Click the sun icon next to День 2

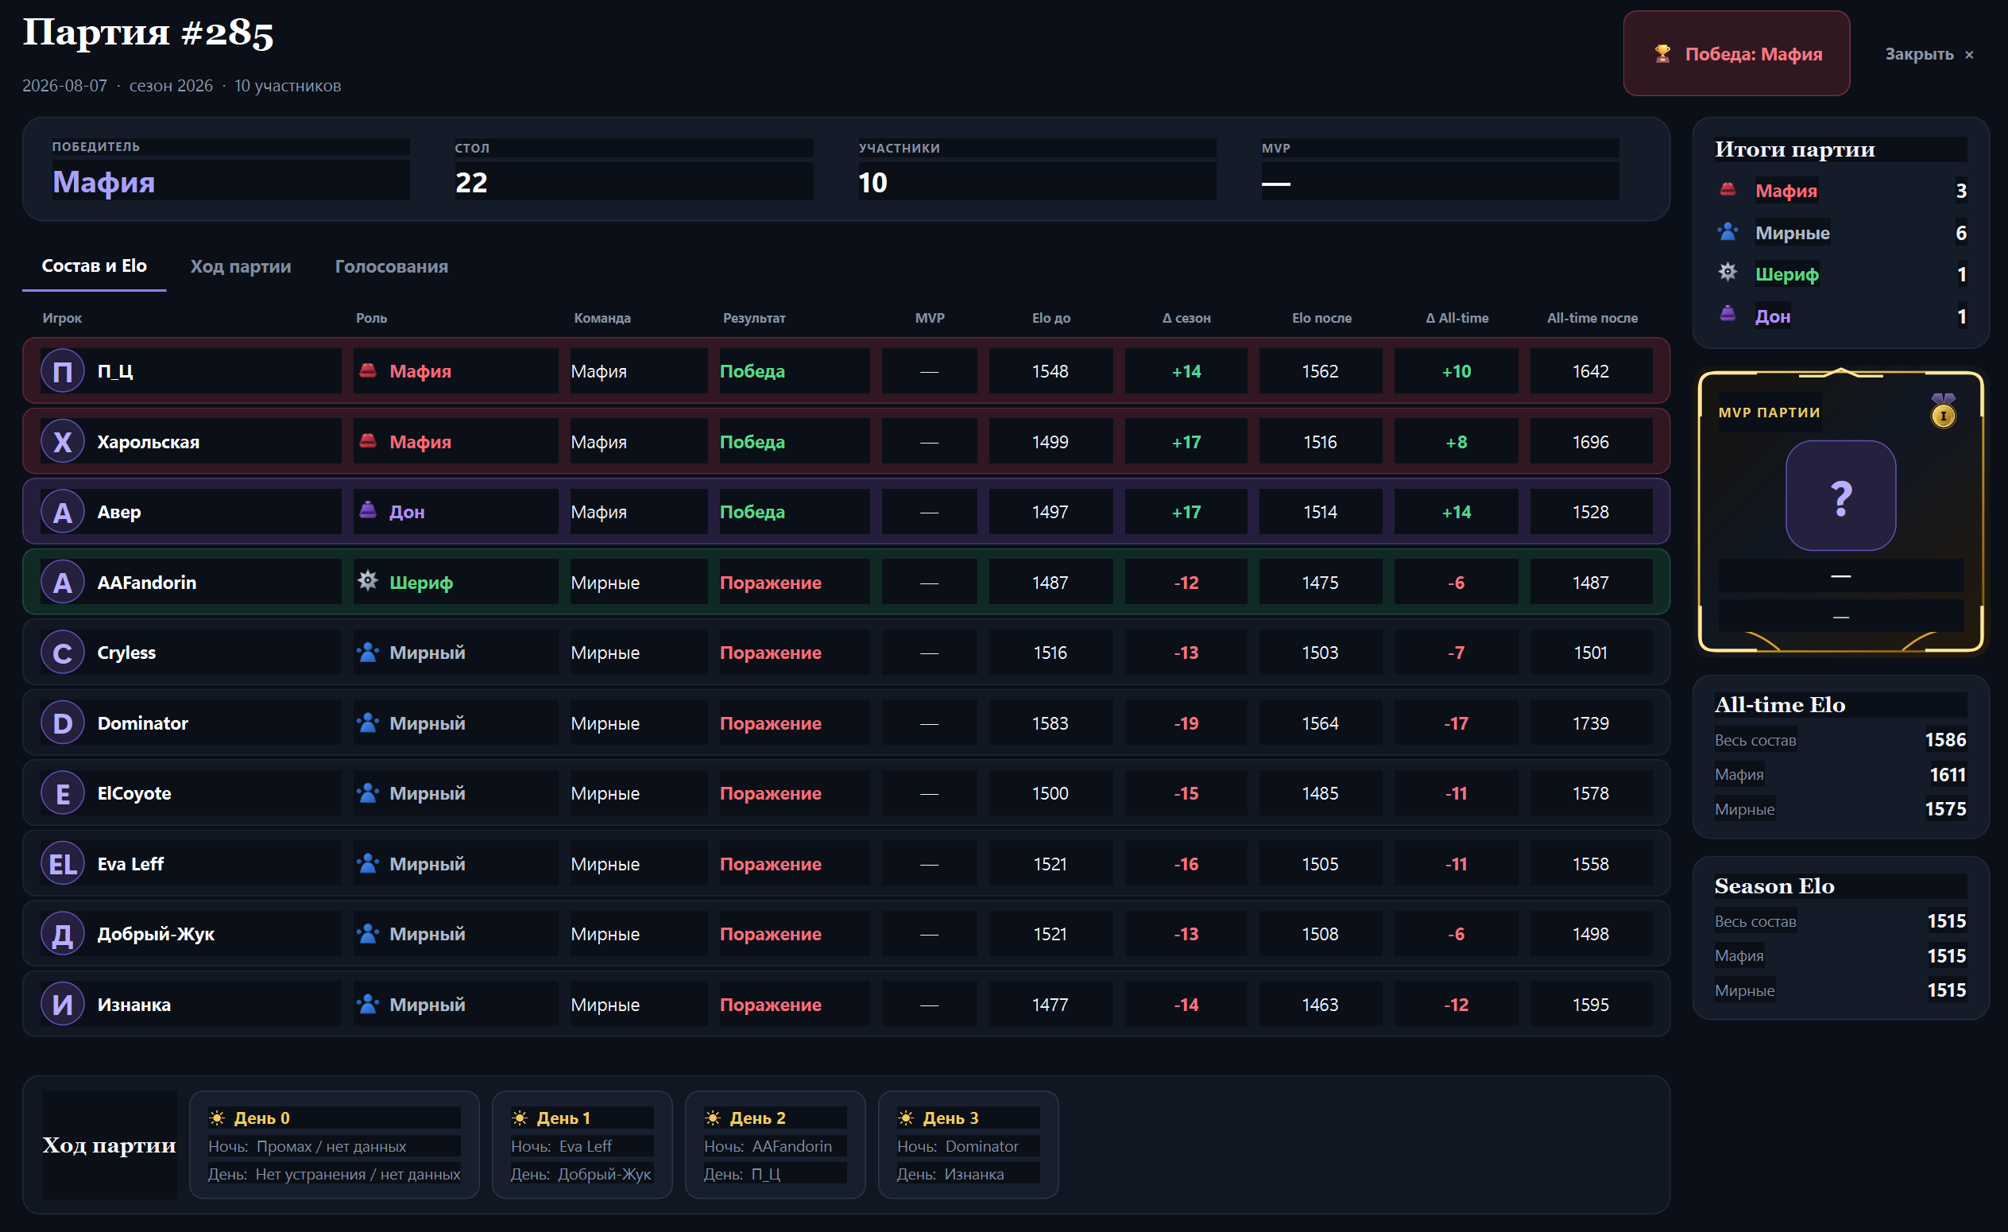(x=713, y=1118)
